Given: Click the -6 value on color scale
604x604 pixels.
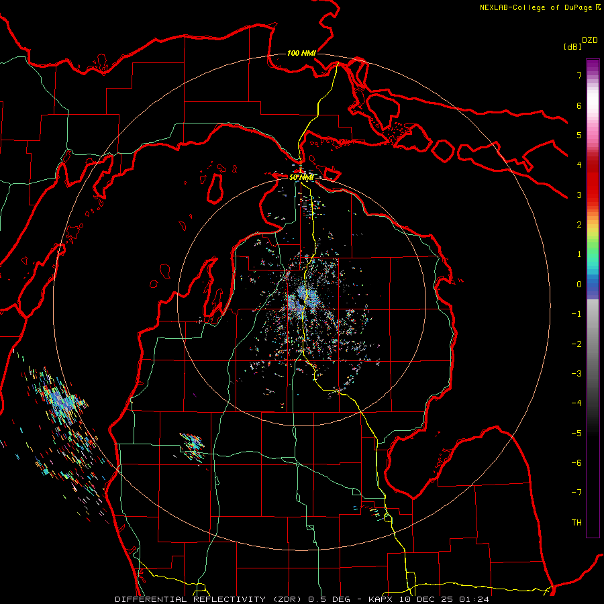Looking at the screenshot, I should pos(576,463).
